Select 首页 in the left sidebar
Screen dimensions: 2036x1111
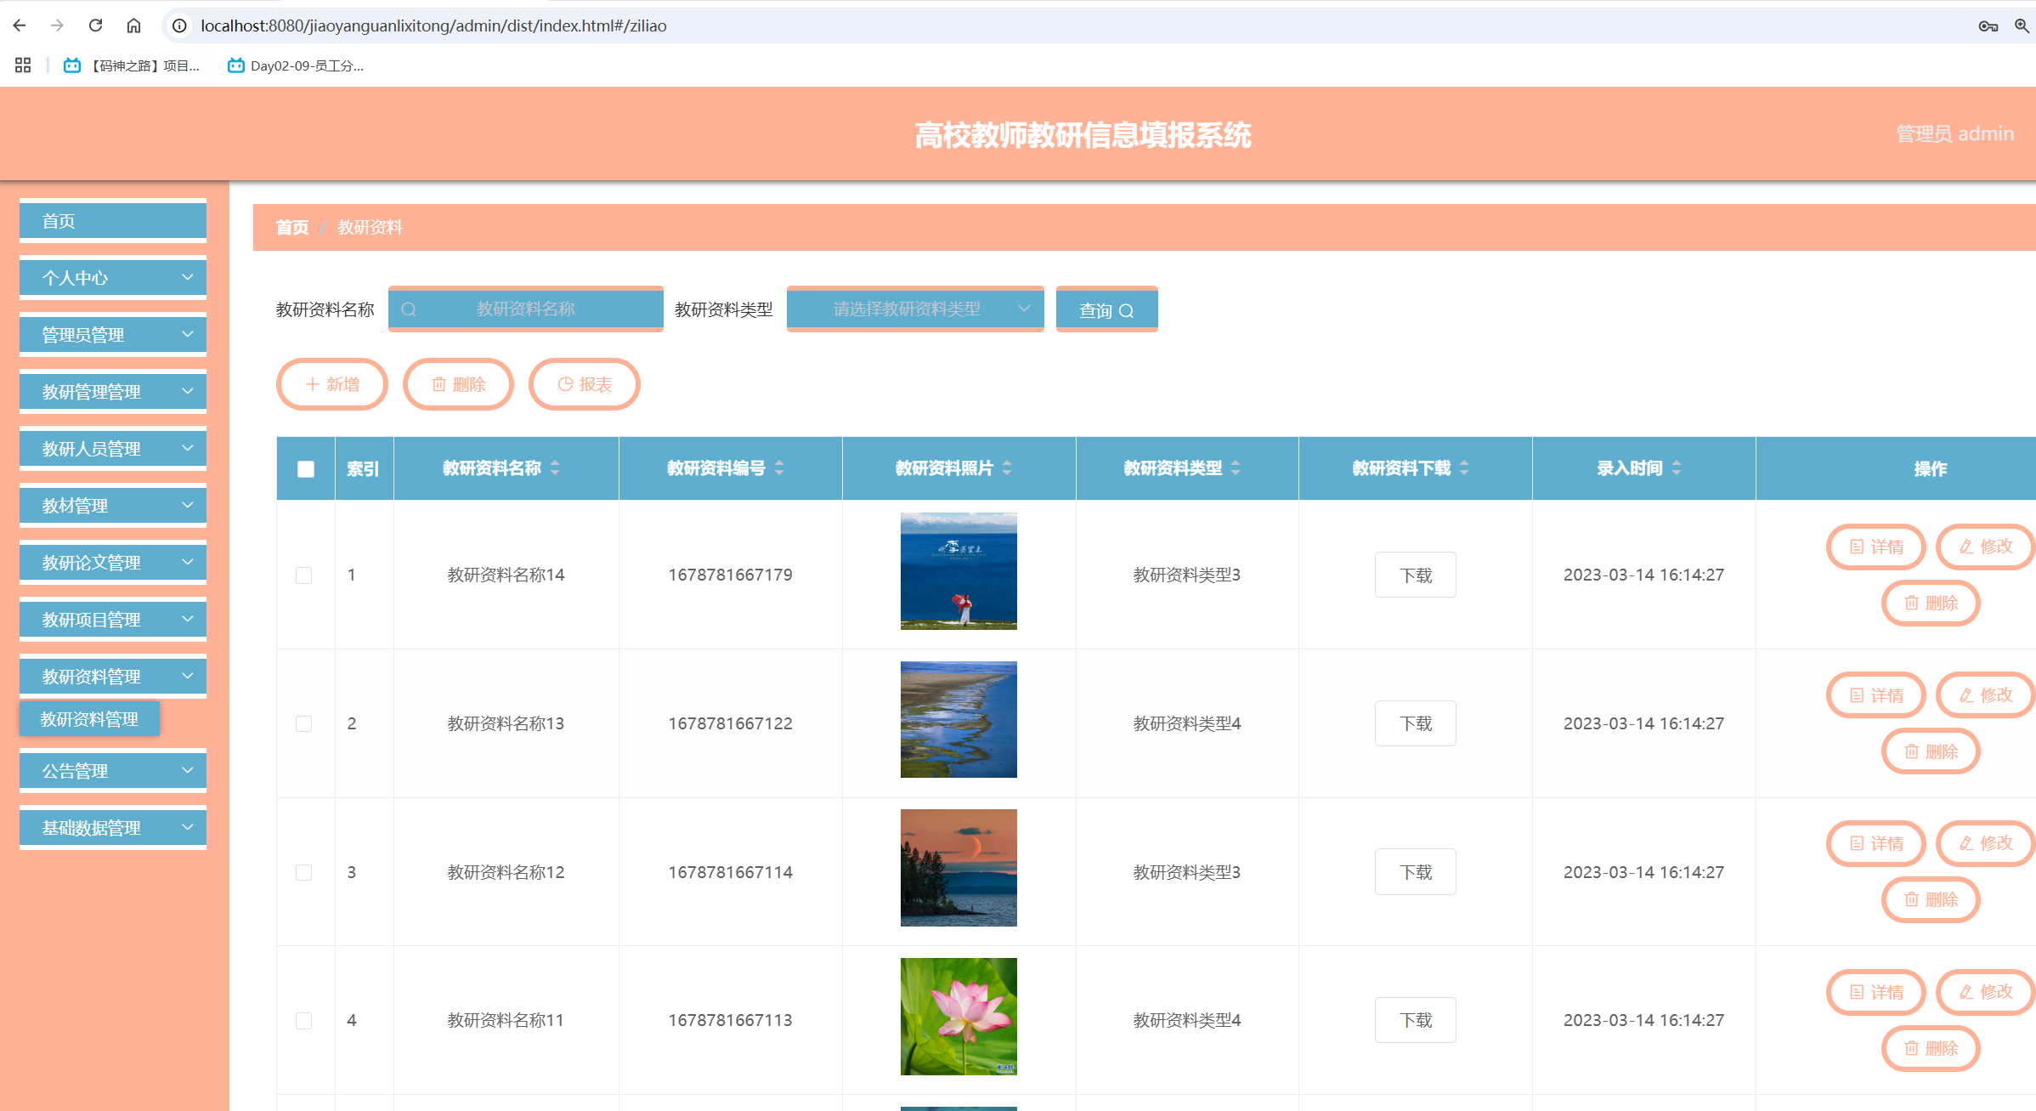(x=112, y=220)
